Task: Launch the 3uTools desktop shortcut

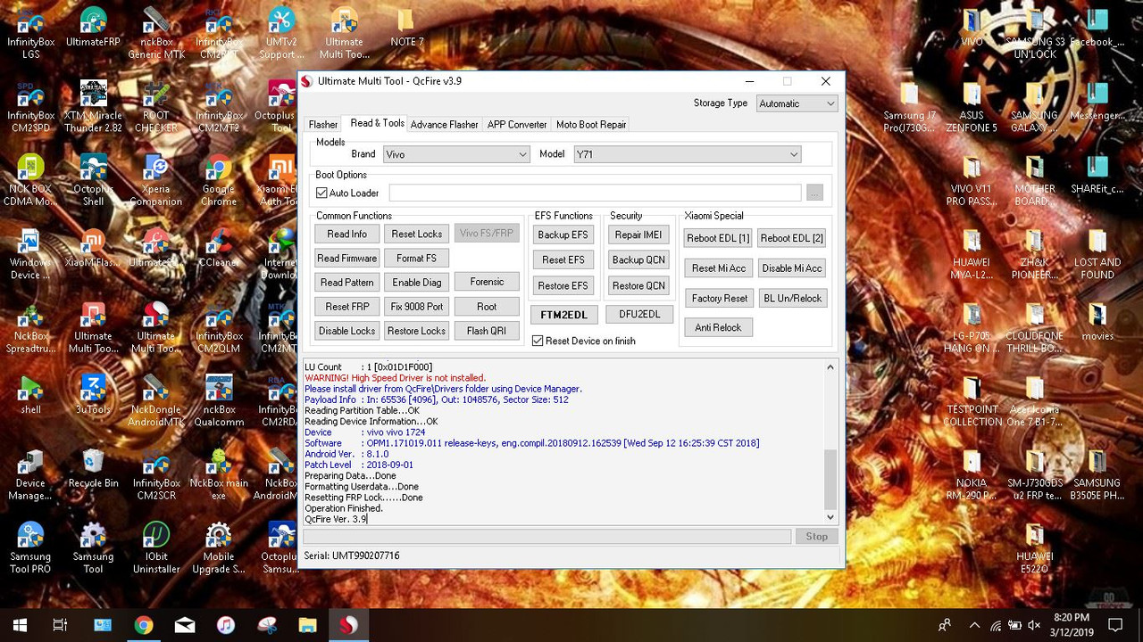Action: (93, 394)
